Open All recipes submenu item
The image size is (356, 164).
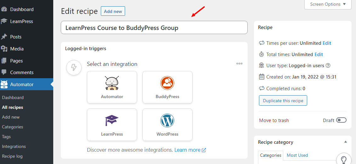[x=13, y=107]
